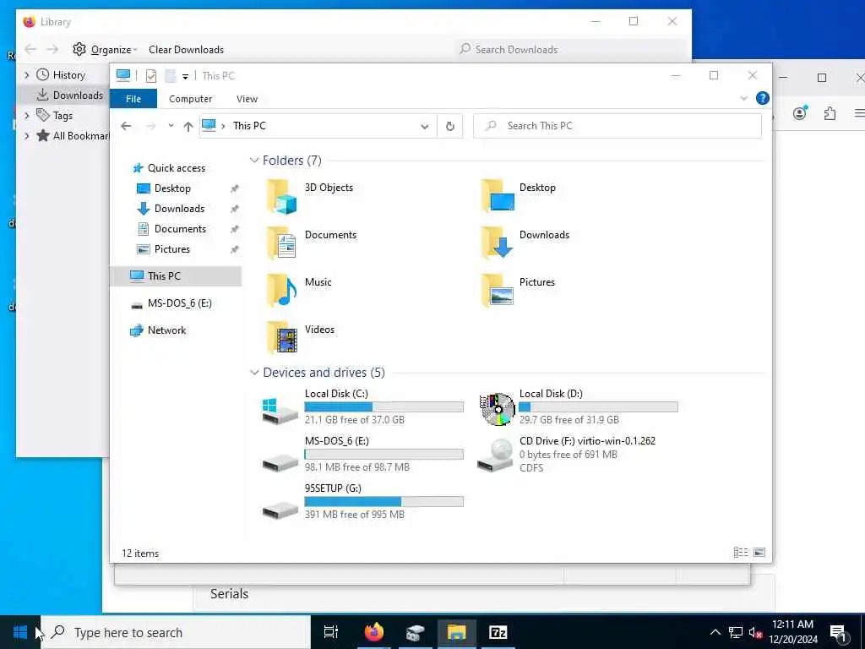Open File Explorer taskbar button
Viewport: 865px width, 649px height.
click(457, 632)
